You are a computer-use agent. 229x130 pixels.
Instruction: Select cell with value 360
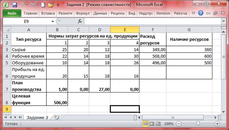point(189,49)
